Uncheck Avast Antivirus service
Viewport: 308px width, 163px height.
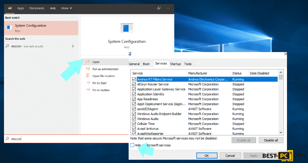[x=134, y=129]
